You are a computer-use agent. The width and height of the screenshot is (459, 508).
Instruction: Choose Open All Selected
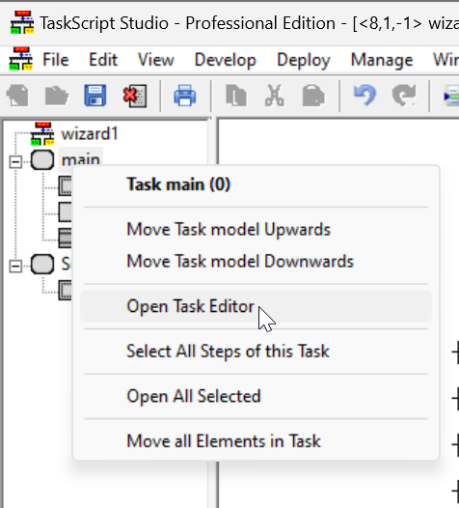[x=256, y=396]
